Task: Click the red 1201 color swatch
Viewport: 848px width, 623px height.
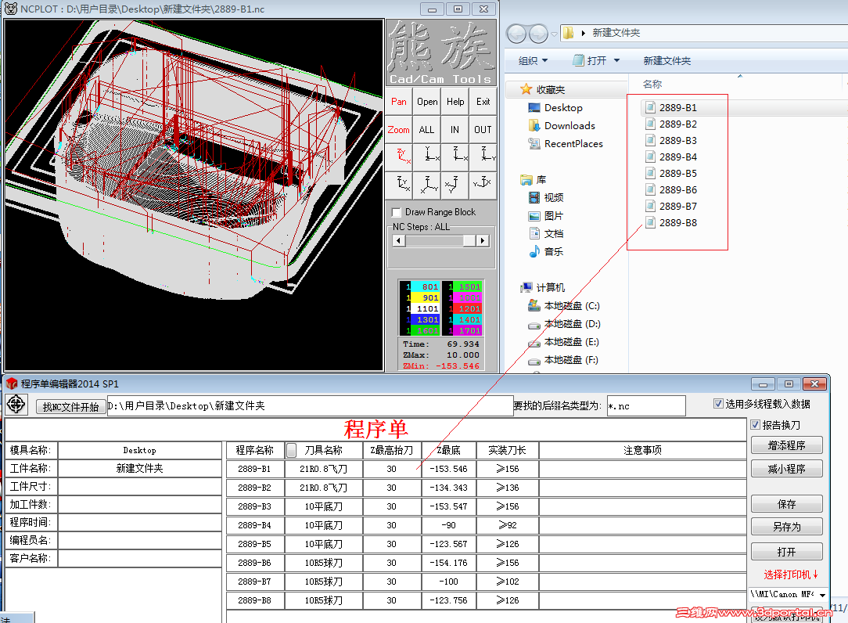Action: coord(467,308)
